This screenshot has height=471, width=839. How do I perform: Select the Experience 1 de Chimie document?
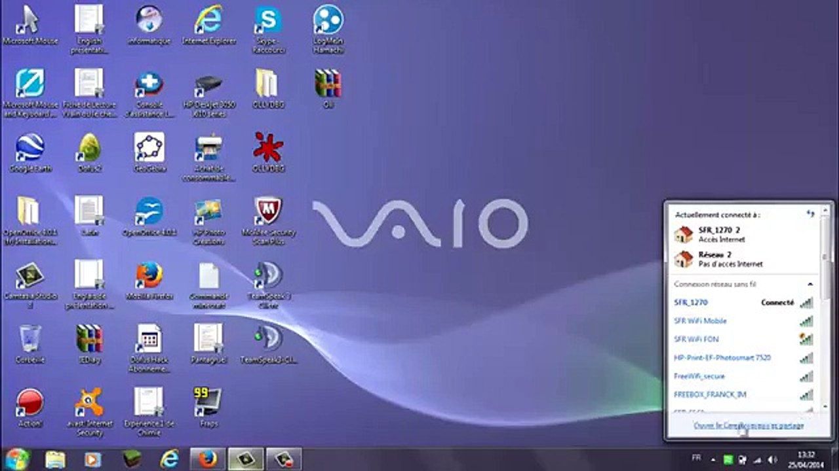pyautogui.click(x=149, y=412)
